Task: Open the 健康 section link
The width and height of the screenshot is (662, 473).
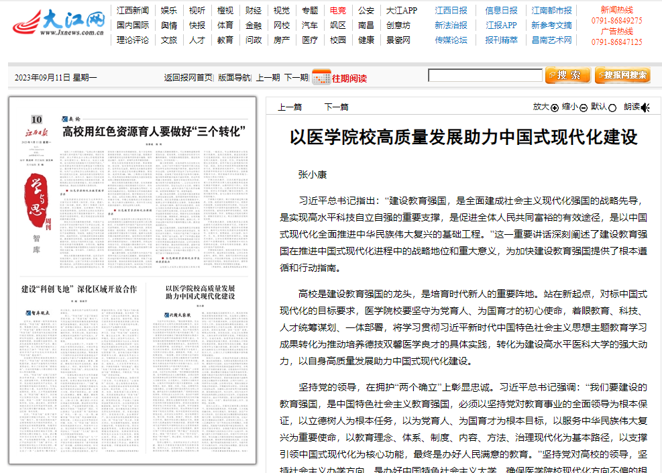Action: point(366,40)
